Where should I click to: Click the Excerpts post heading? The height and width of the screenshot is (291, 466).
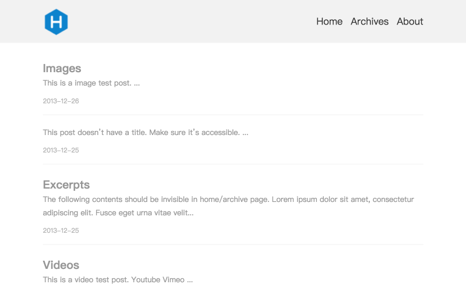pos(66,185)
